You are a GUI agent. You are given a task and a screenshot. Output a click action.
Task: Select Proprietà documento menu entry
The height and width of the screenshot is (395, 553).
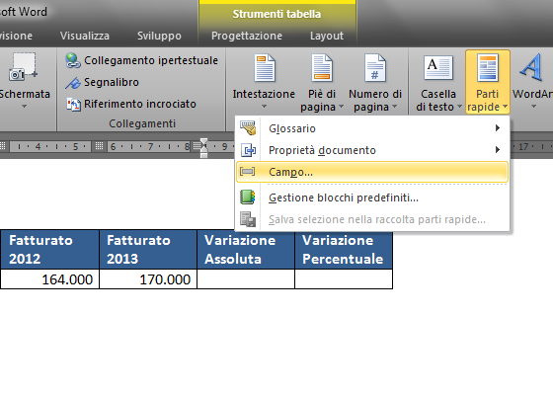click(372, 150)
